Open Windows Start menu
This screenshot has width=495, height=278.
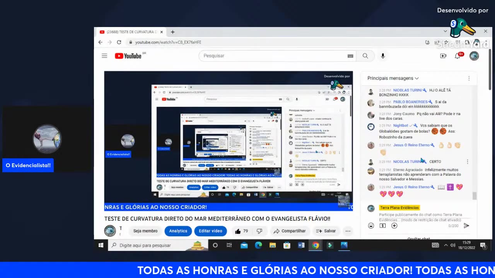101,245
